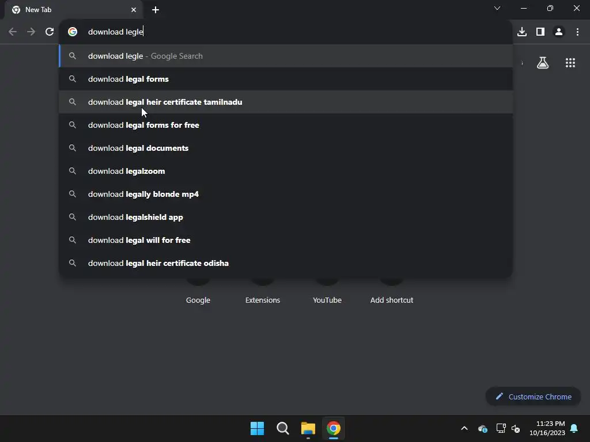Select suggestion 'download legal forms'
The height and width of the screenshot is (442, 590).
pos(286,79)
